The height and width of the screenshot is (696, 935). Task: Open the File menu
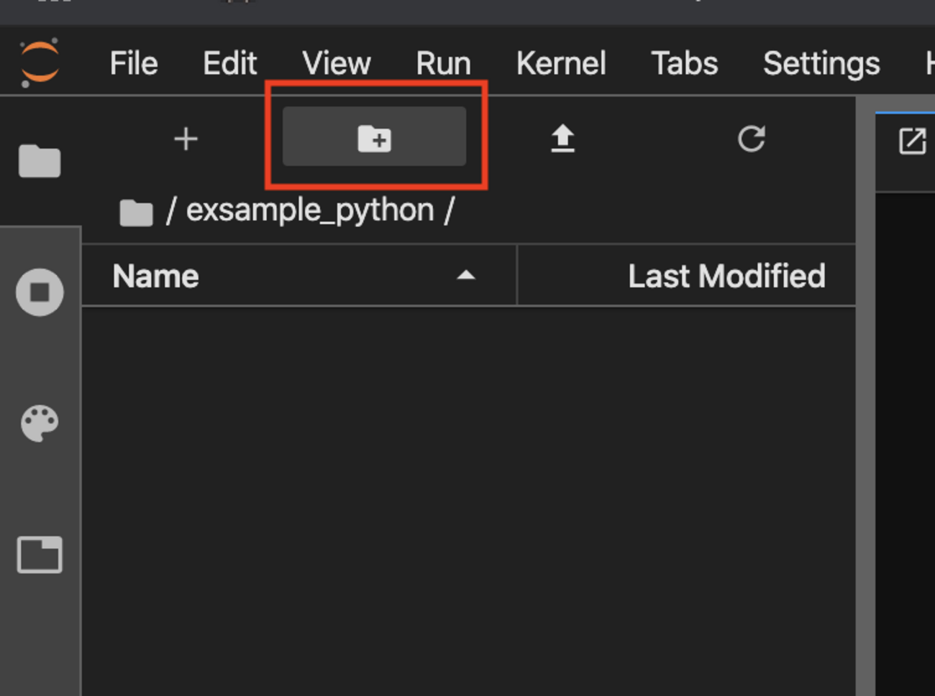click(134, 64)
